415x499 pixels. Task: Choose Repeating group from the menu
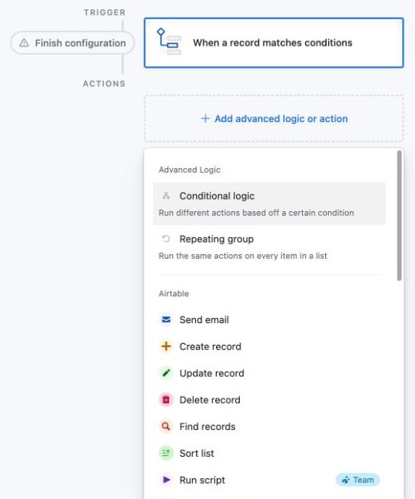[270, 247]
